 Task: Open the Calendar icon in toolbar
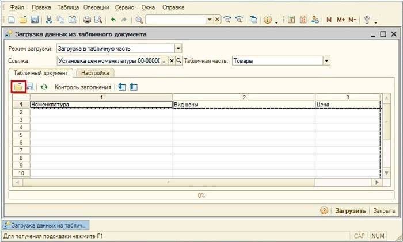click(303, 20)
